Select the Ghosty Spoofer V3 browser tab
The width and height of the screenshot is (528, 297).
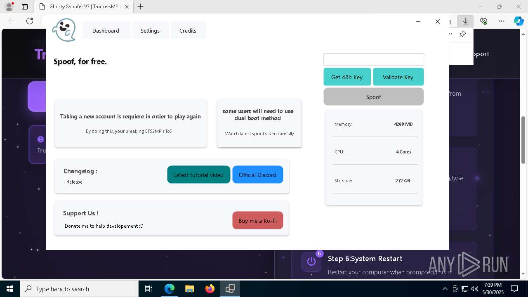(x=84, y=7)
